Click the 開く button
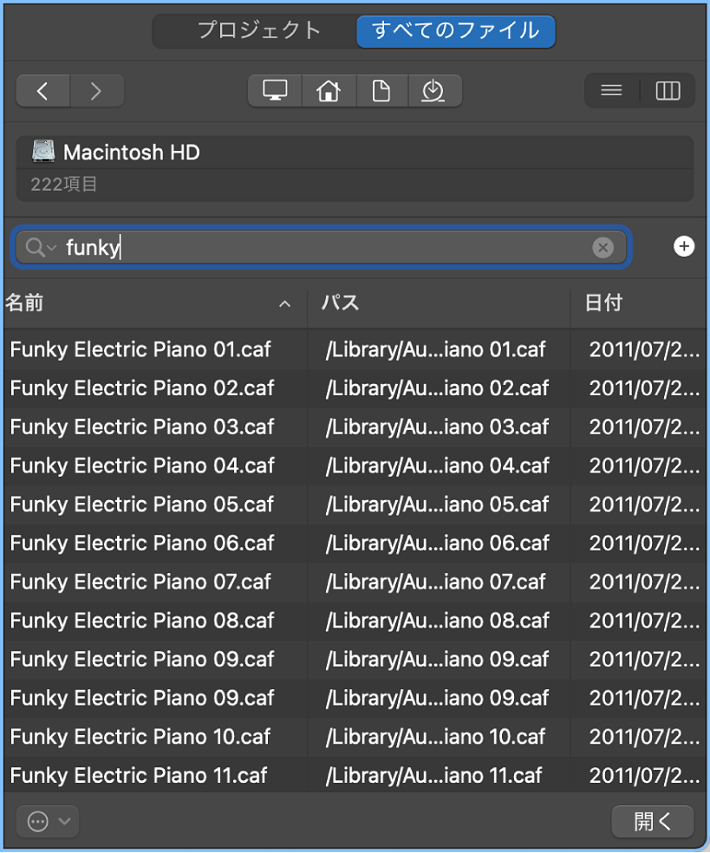 click(653, 821)
